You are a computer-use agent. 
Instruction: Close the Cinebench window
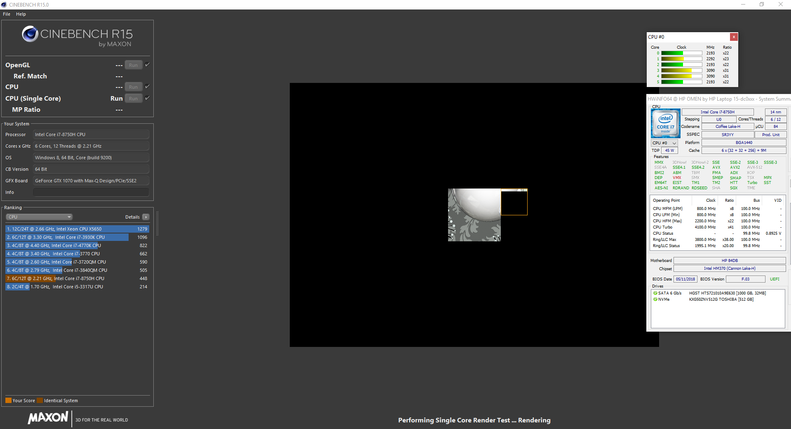[781, 5]
